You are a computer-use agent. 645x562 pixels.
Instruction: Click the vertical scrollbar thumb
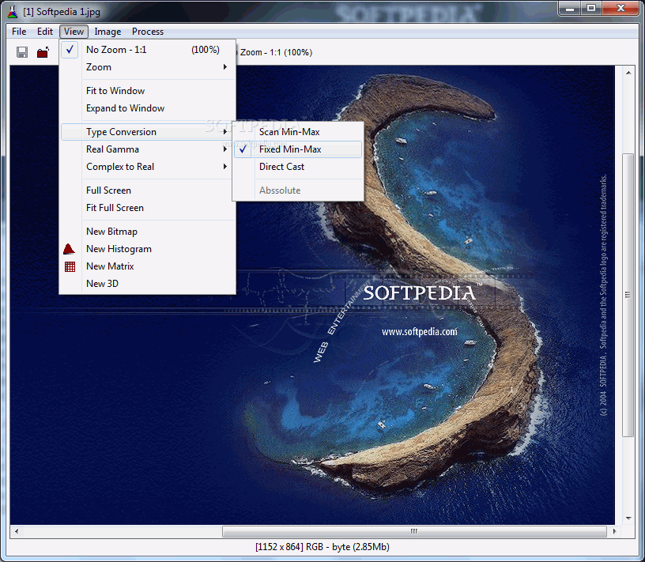click(x=628, y=295)
